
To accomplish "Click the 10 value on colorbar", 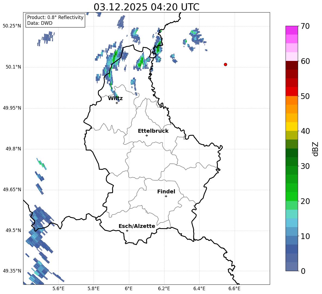I will pyautogui.click(x=305, y=236).
